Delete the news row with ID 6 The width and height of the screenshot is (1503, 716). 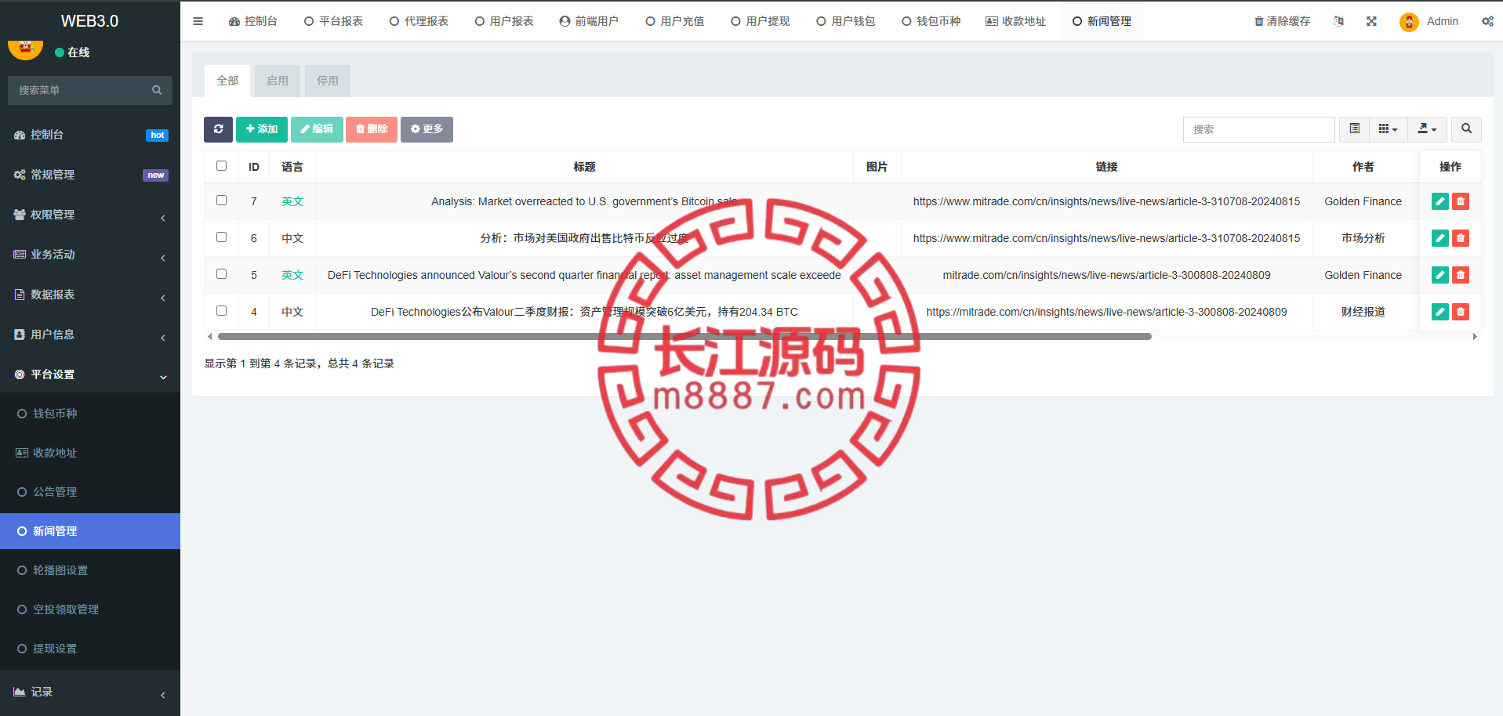[x=1461, y=238]
